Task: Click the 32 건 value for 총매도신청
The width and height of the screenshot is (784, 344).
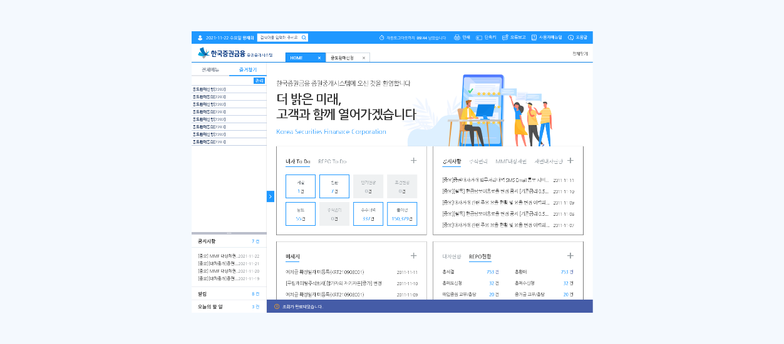Action: pos(493,283)
